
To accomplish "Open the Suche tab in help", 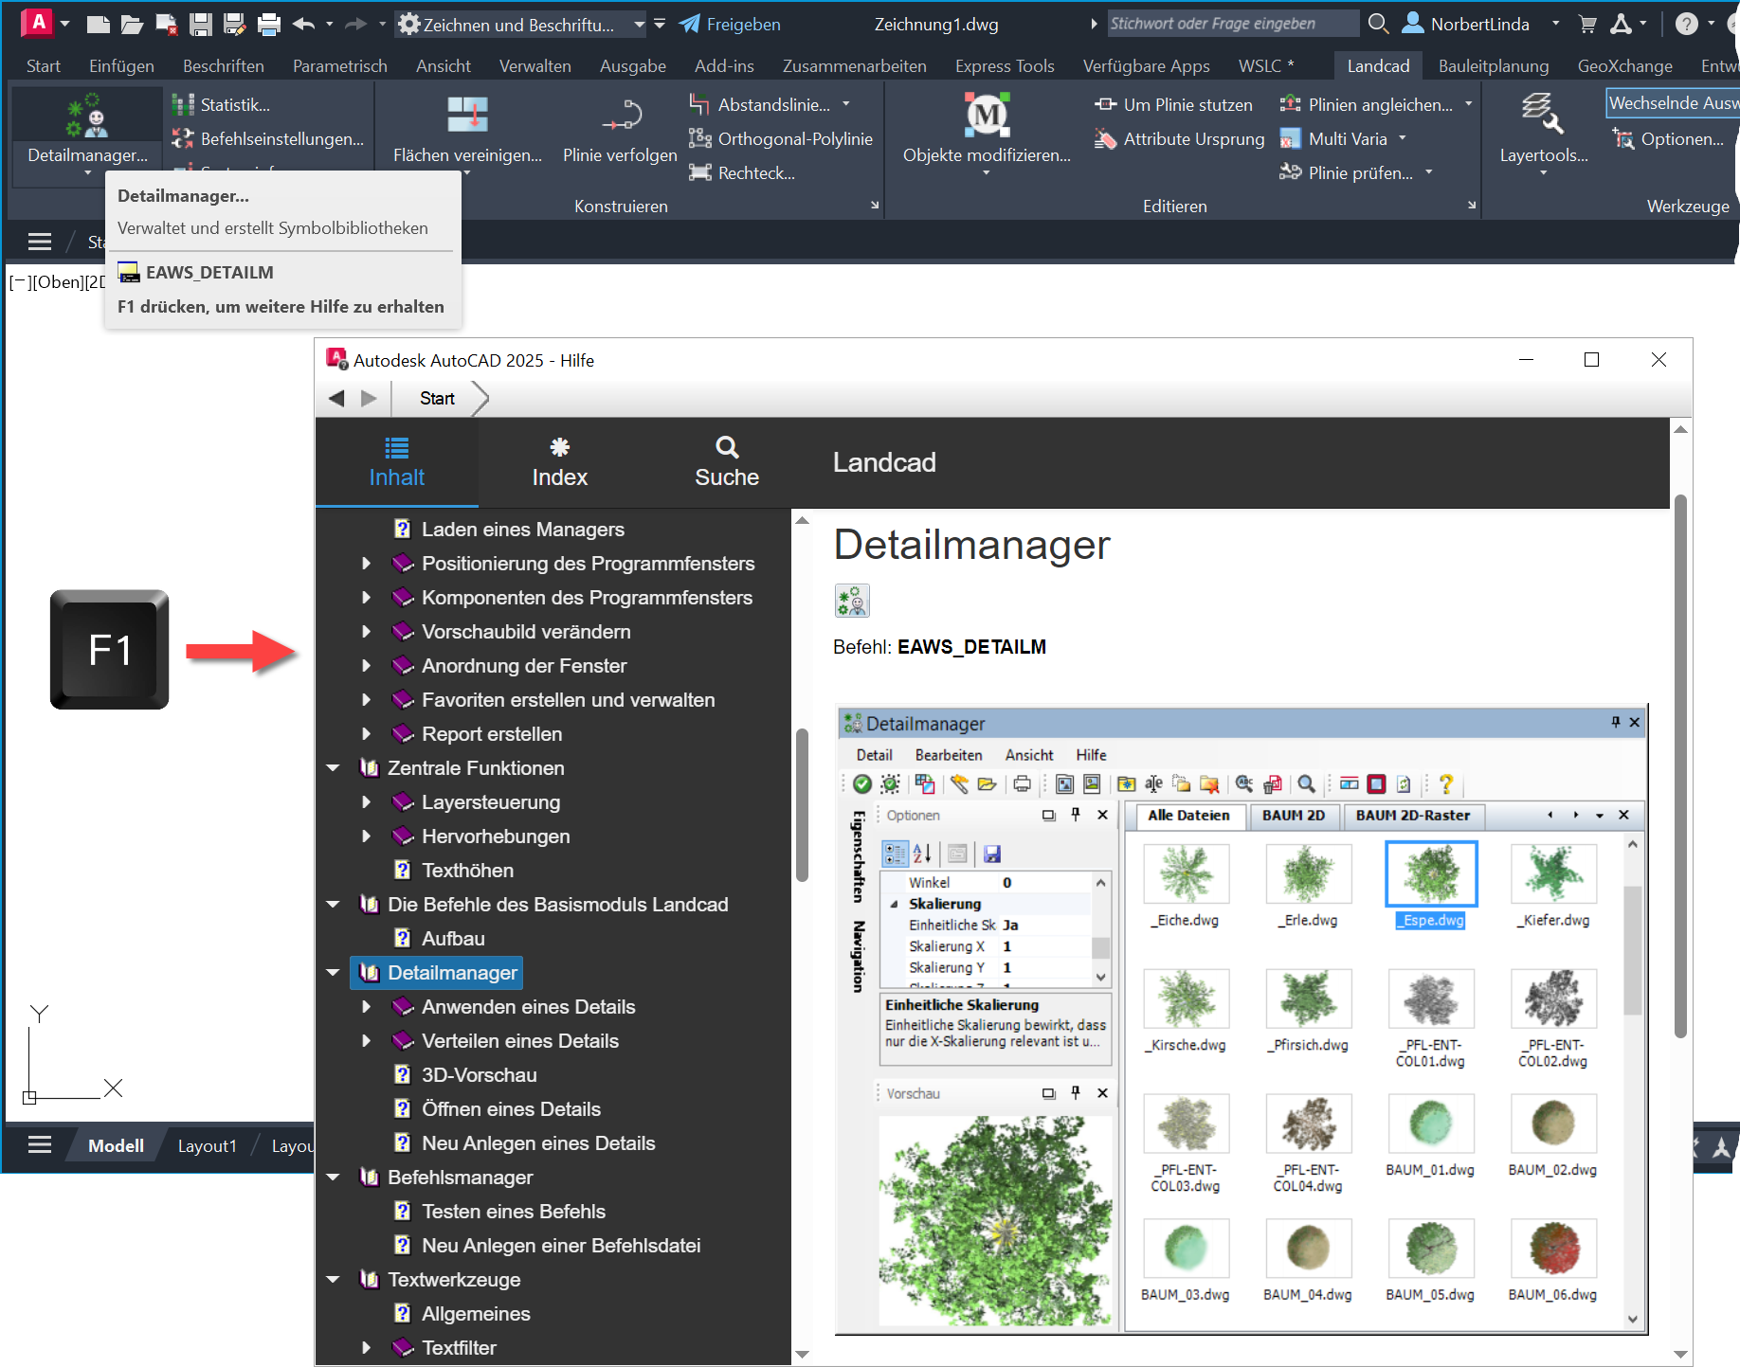I will (726, 462).
